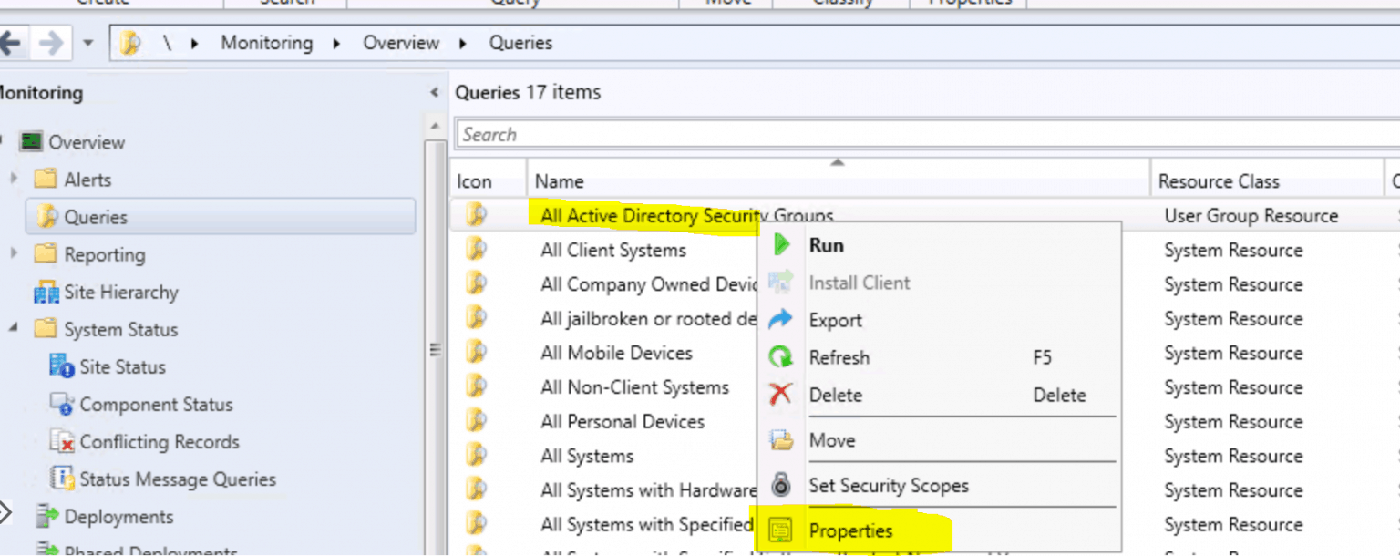1400x556 pixels.
Task: Collapse the System Status node
Action: click(x=13, y=329)
